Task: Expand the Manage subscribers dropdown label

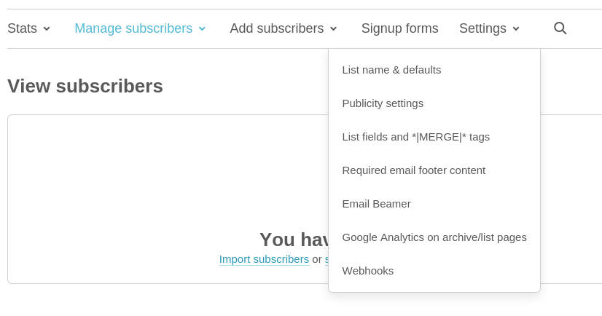Action: pyautogui.click(x=133, y=28)
